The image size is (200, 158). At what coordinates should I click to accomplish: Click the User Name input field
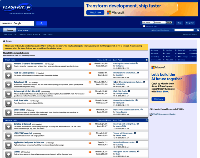pyautogui.click(x=148, y=22)
